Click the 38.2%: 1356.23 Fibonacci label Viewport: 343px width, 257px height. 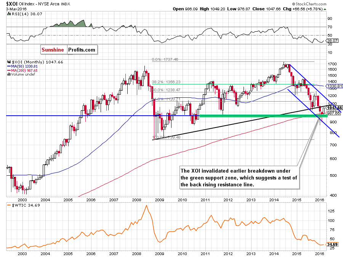166,82
